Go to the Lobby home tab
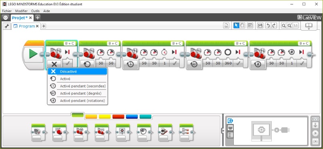Viewport: 323px width, 149px height. click(x=6, y=18)
